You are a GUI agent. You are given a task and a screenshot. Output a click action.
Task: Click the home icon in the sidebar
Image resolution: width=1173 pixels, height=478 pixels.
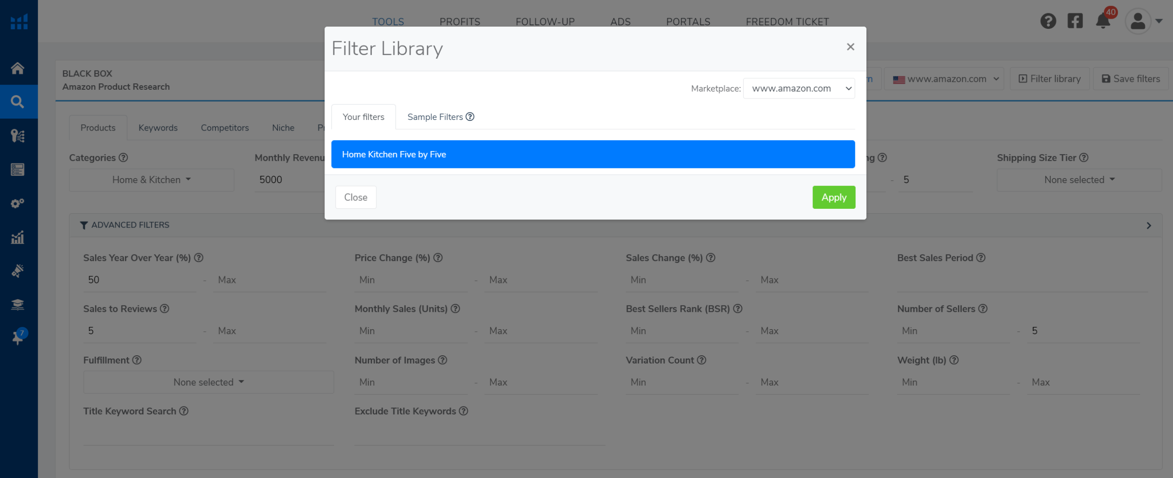click(17, 68)
